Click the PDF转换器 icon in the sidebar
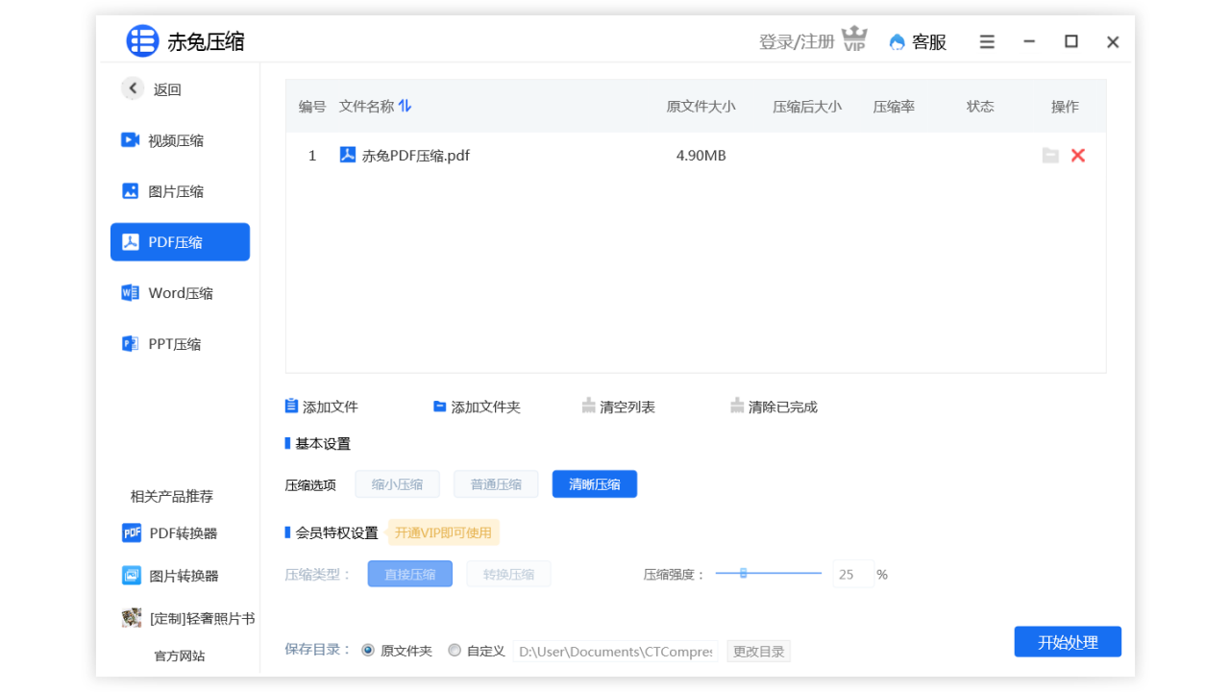 pyautogui.click(x=132, y=531)
